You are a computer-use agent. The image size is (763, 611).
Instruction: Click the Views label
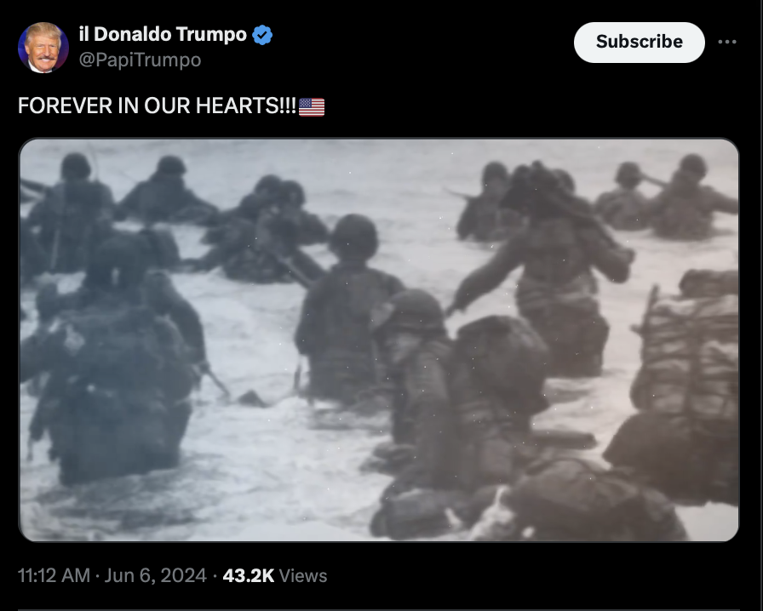[x=302, y=575]
